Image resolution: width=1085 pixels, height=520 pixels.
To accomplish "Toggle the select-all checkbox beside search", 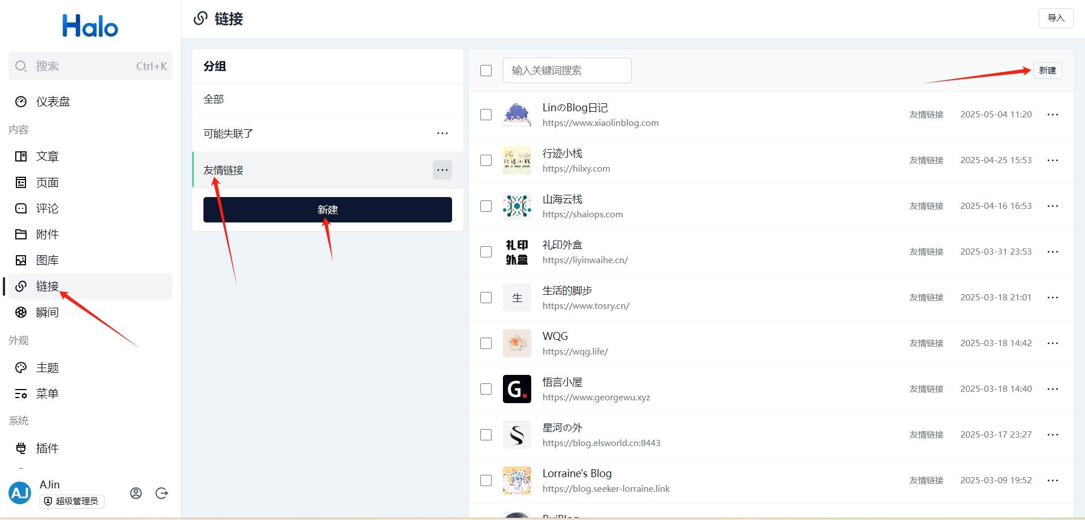I will tap(486, 71).
